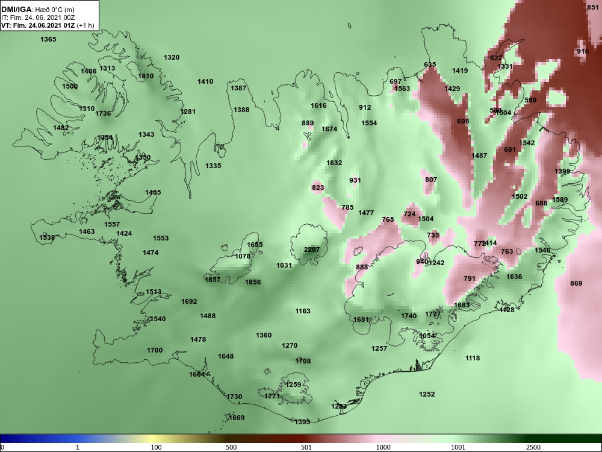Click the map value 1810
Viewport: 602px width, 452px height.
146,76
